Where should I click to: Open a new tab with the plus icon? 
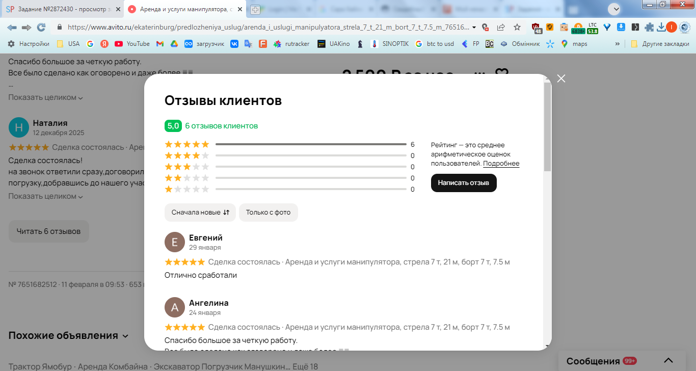255,9
